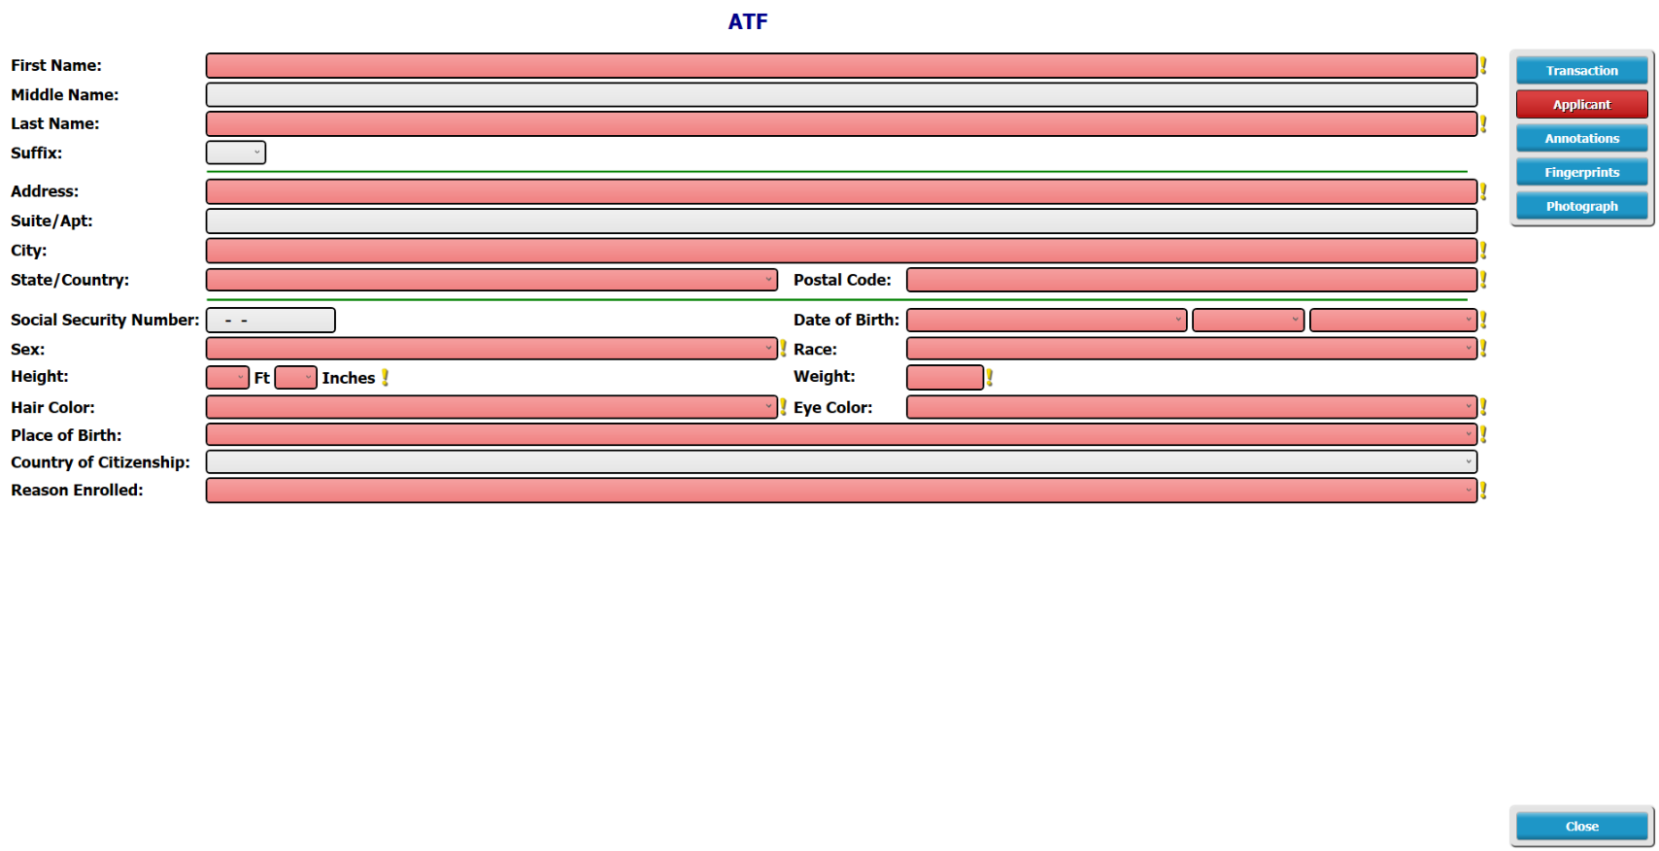Click the warning icon beside First Name
The width and height of the screenshot is (1659, 851).
[x=1483, y=66]
